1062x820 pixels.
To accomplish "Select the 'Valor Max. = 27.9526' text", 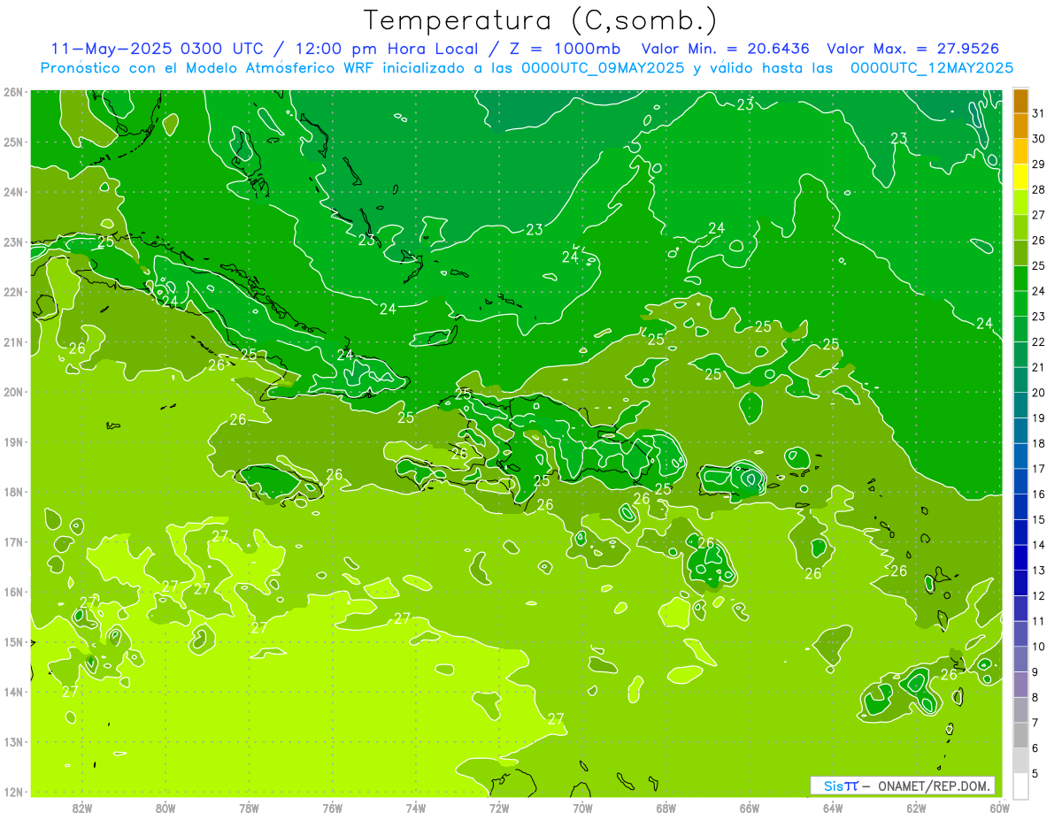I will pyautogui.click(x=914, y=49).
